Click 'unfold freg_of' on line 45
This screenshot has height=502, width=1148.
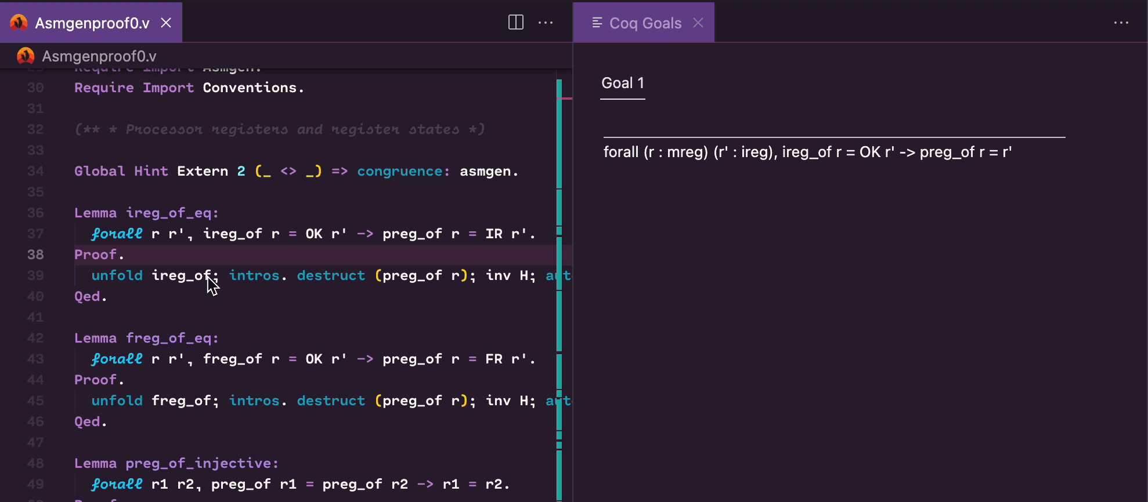pyautogui.click(x=152, y=401)
